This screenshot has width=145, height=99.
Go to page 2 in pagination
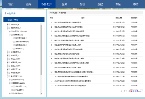click(x=133, y=91)
